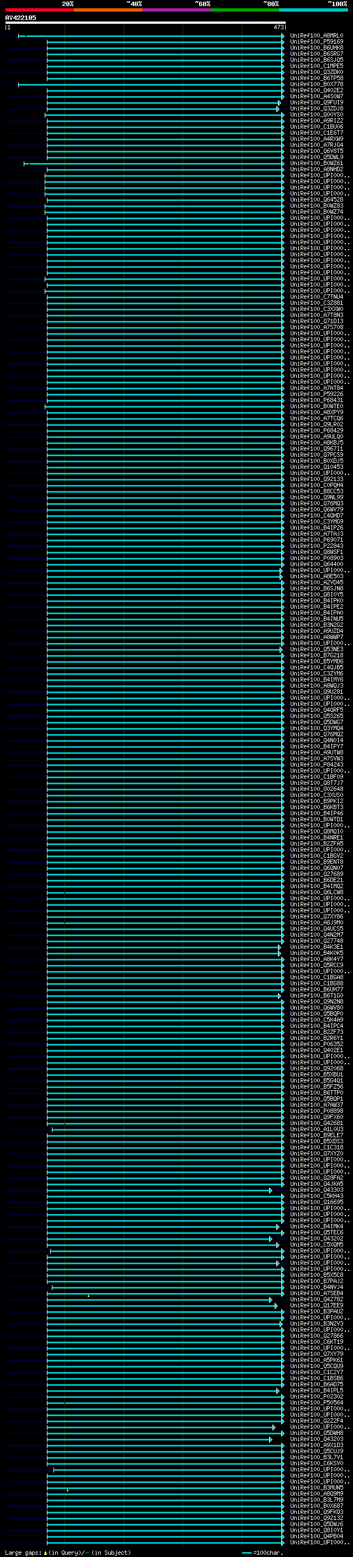Select hit label UniRef100_Q5CQU9
This screenshot has height=1557, width=353.
click(x=316, y=1366)
